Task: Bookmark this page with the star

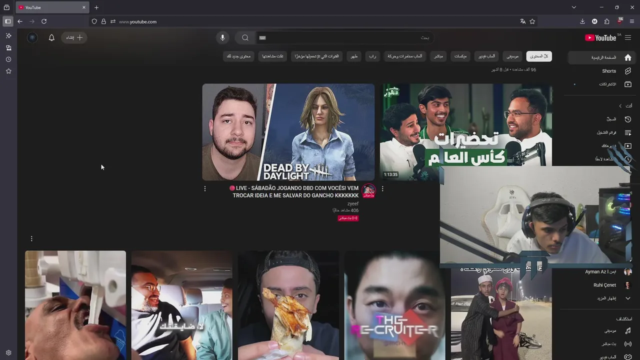Action: pyautogui.click(x=532, y=21)
